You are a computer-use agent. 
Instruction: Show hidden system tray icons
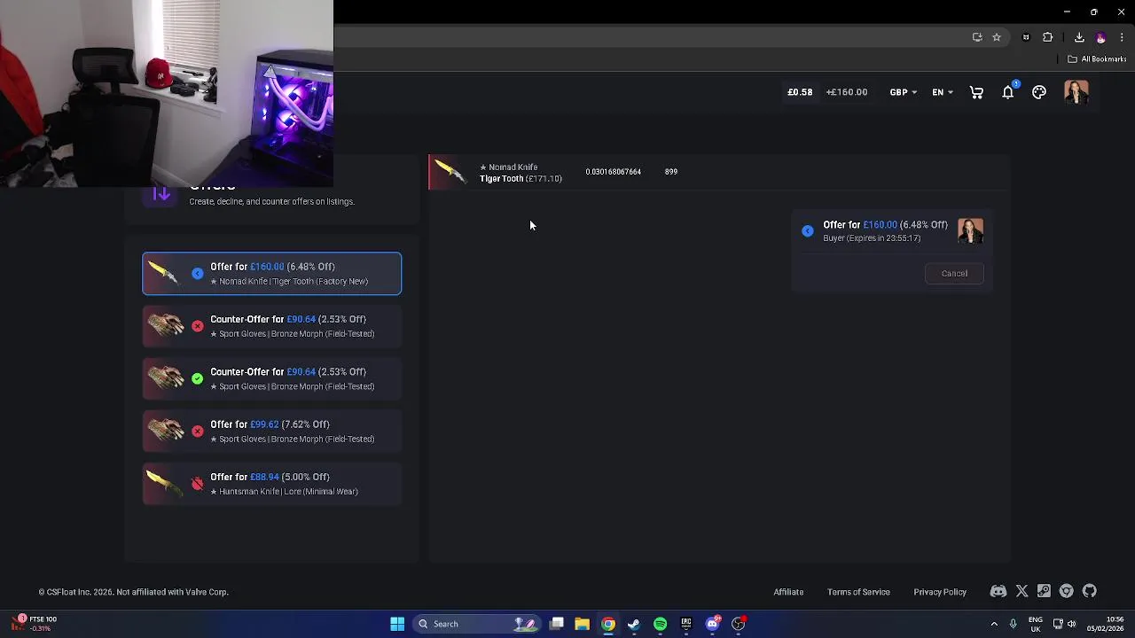pos(994,624)
